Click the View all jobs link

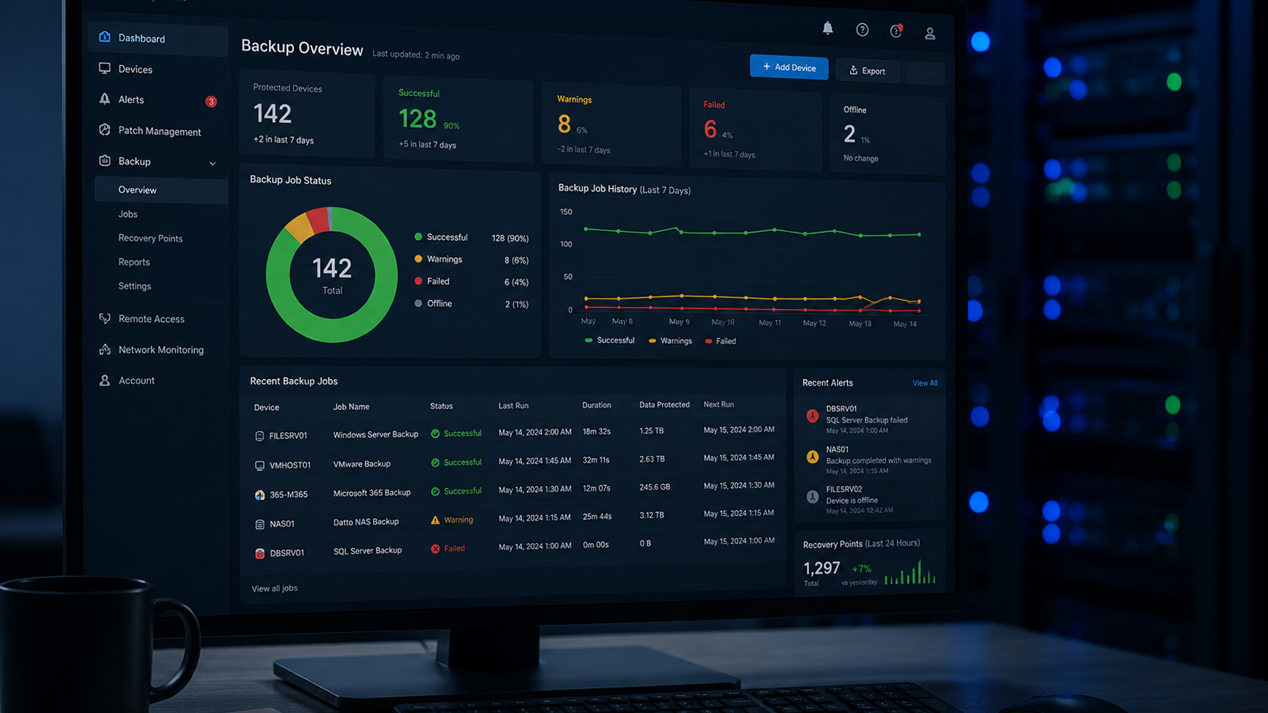coord(275,588)
